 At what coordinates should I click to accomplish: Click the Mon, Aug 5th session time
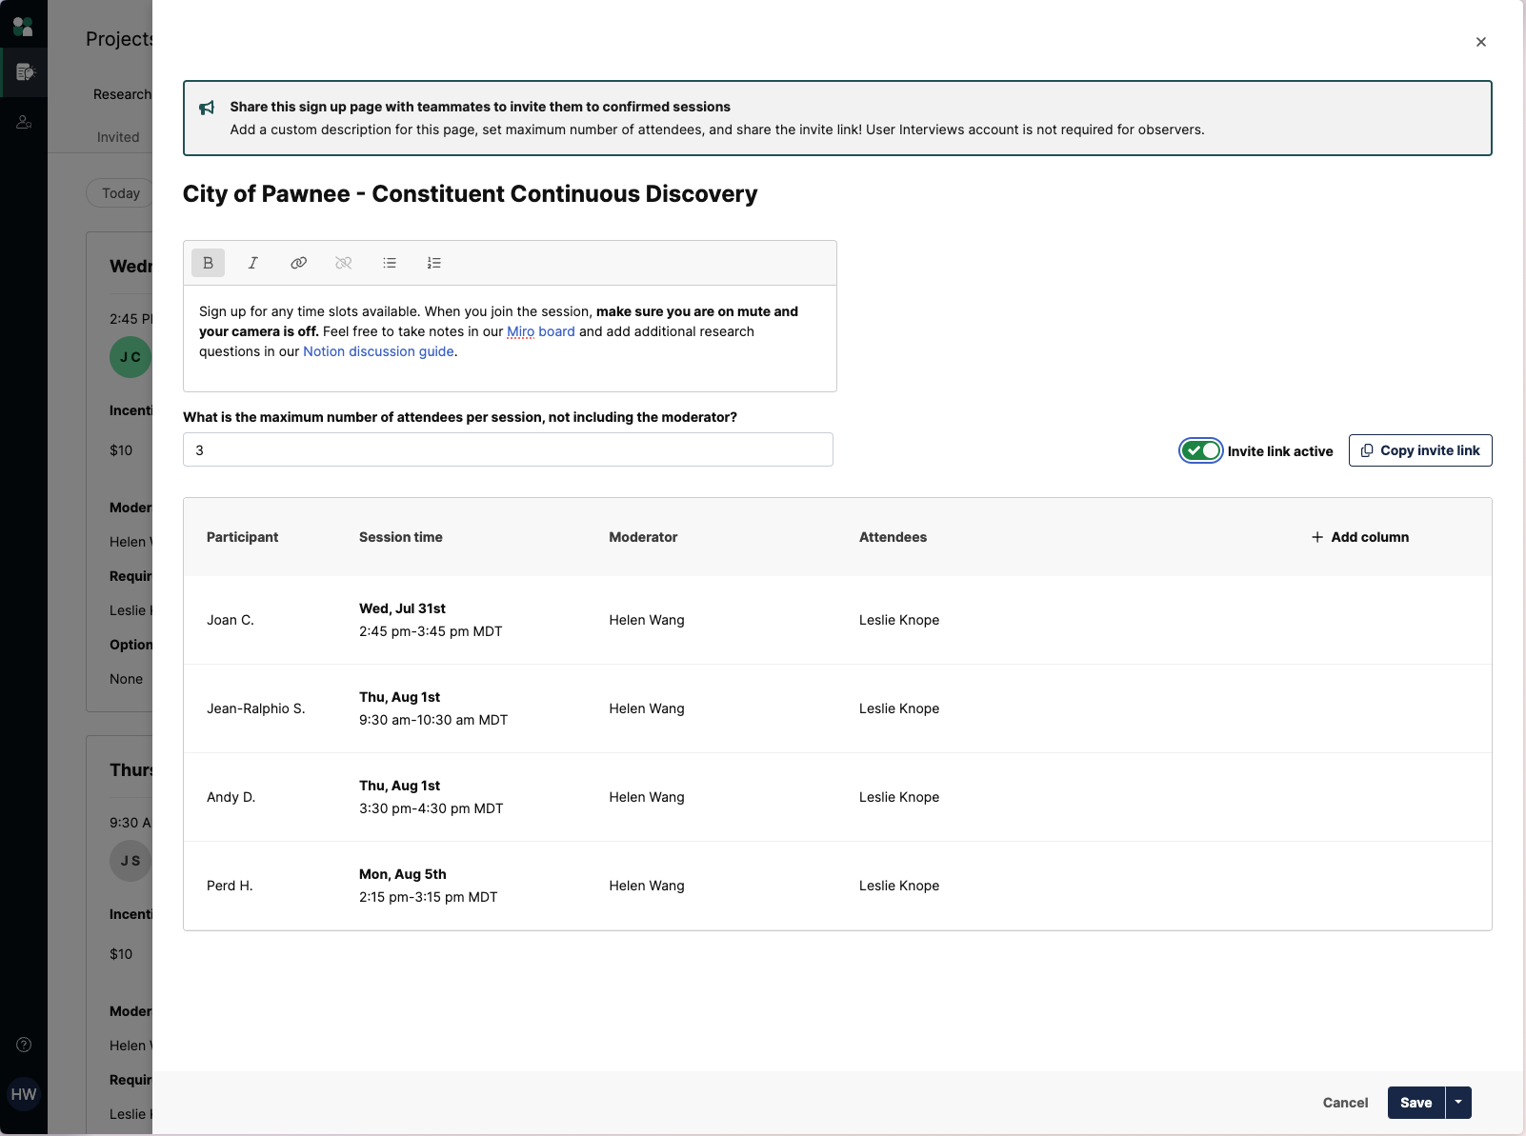[429, 886]
